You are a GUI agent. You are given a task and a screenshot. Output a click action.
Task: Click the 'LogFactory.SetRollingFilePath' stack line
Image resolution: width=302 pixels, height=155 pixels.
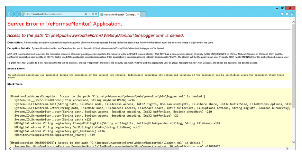pos(77,127)
